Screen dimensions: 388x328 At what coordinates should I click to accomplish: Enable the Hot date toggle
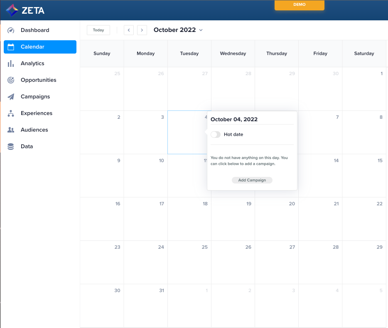(x=216, y=135)
